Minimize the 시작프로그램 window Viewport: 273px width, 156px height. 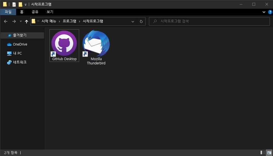click(x=241, y=4)
